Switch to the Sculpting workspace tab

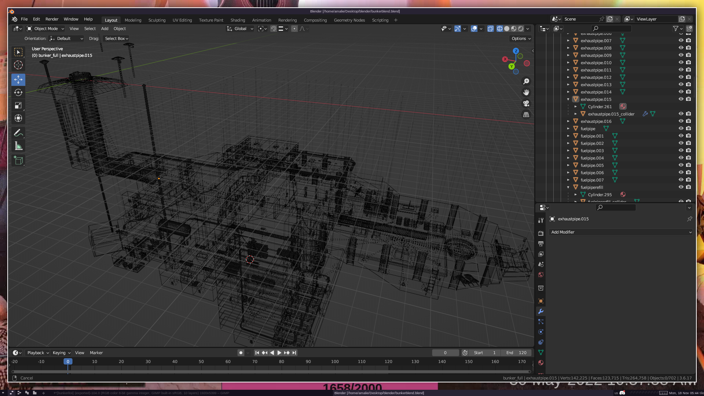pos(157,20)
